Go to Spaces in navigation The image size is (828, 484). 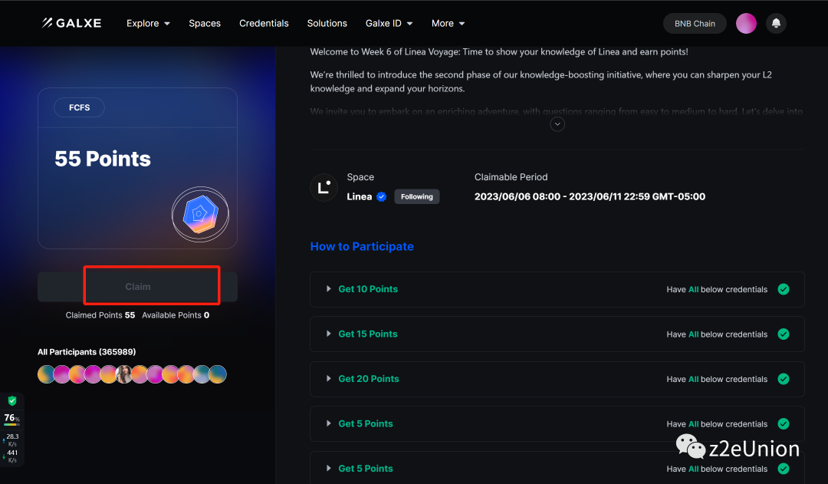[205, 23]
